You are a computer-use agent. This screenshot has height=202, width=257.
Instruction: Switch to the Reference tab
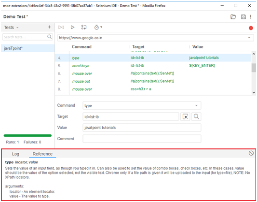[42, 154]
